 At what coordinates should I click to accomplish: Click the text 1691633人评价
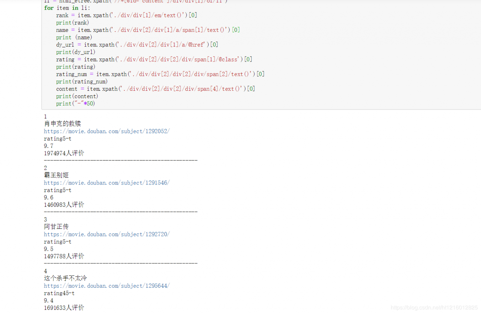tap(64, 308)
